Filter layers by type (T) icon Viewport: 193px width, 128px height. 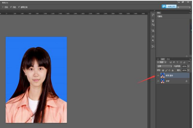(x=177, y=62)
